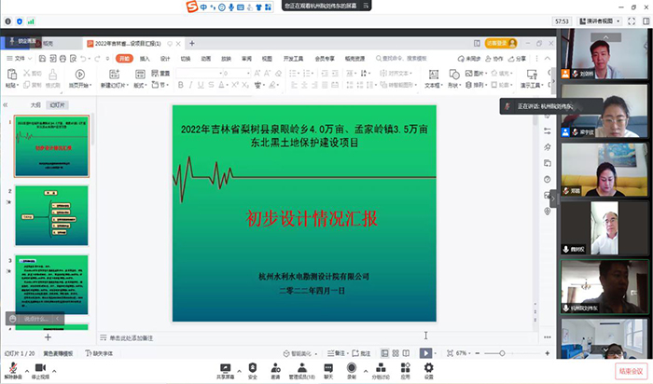653x384 pixels.
Task: Open the Manage Participants panel
Action: point(302,370)
